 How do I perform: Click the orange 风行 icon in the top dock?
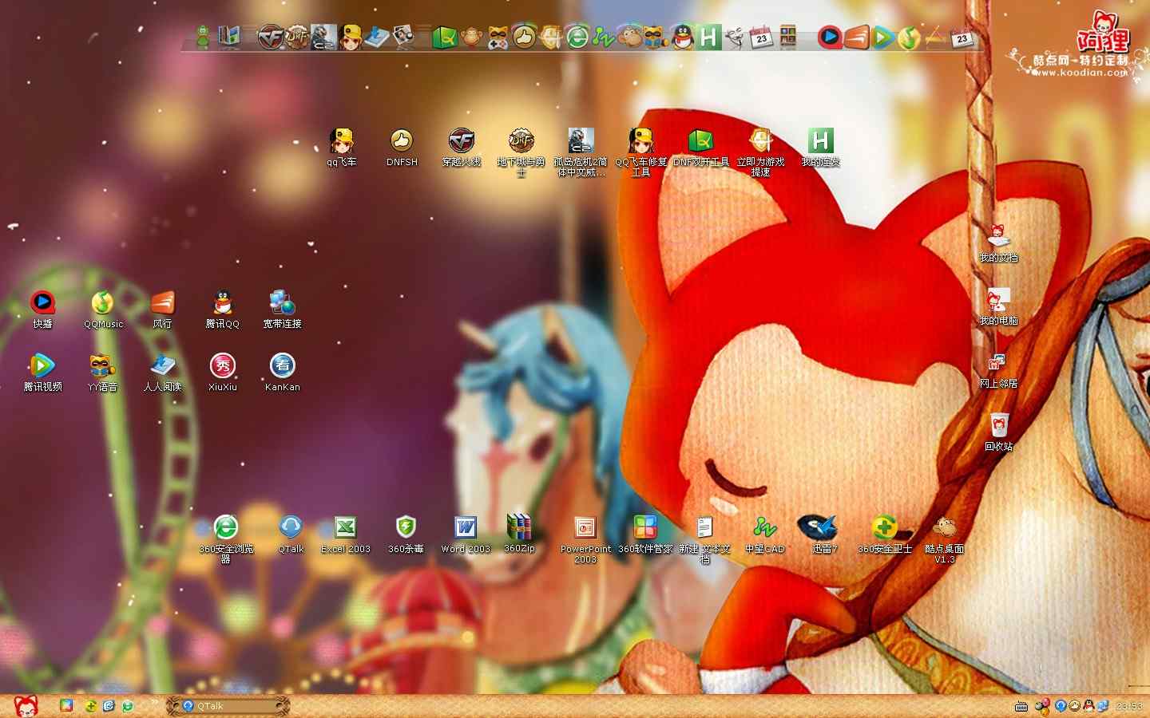tap(856, 37)
